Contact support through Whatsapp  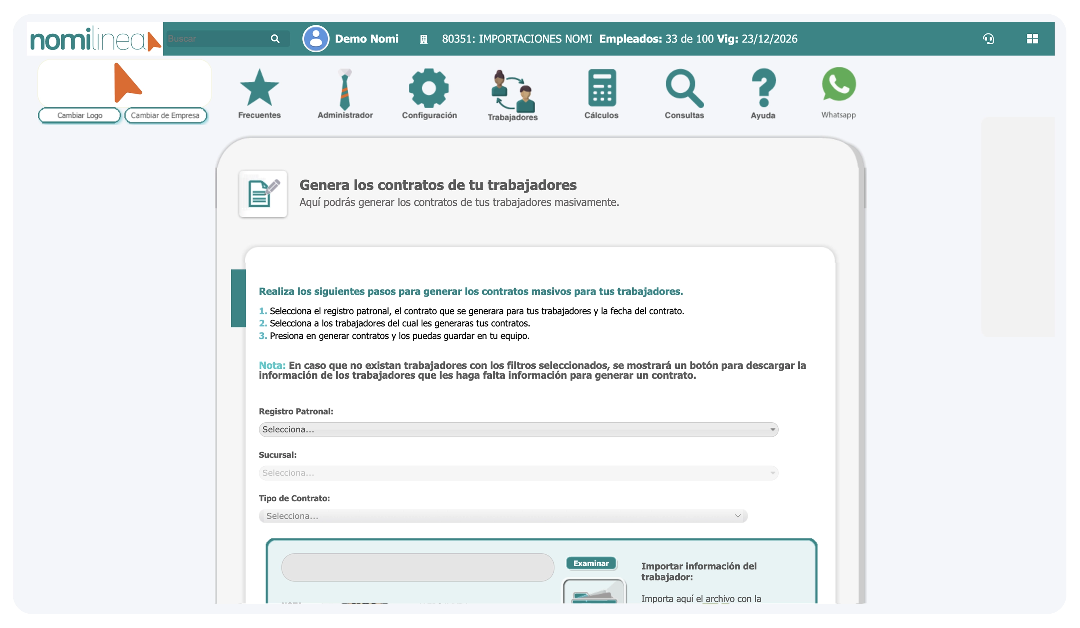[838, 88]
